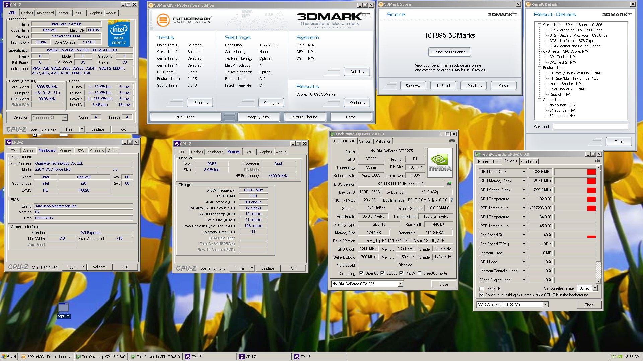Click the NVIDIA logo in GPU-Z

tap(440, 163)
